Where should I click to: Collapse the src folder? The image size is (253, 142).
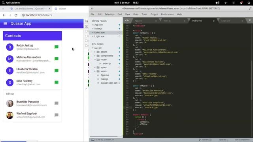click(x=93, y=48)
